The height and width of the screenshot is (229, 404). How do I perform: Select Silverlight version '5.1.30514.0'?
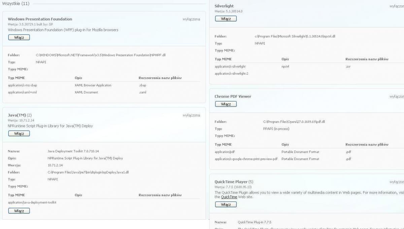[x=234, y=11]
